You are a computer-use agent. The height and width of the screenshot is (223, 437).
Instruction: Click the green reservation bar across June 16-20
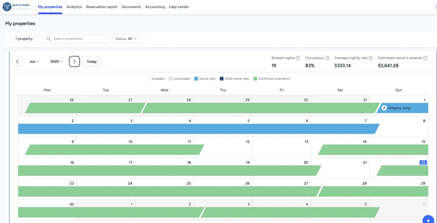170,171
